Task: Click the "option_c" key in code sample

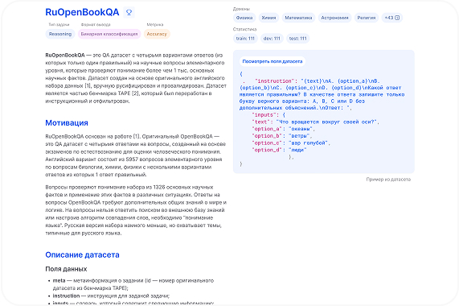Action: (267, 143)
